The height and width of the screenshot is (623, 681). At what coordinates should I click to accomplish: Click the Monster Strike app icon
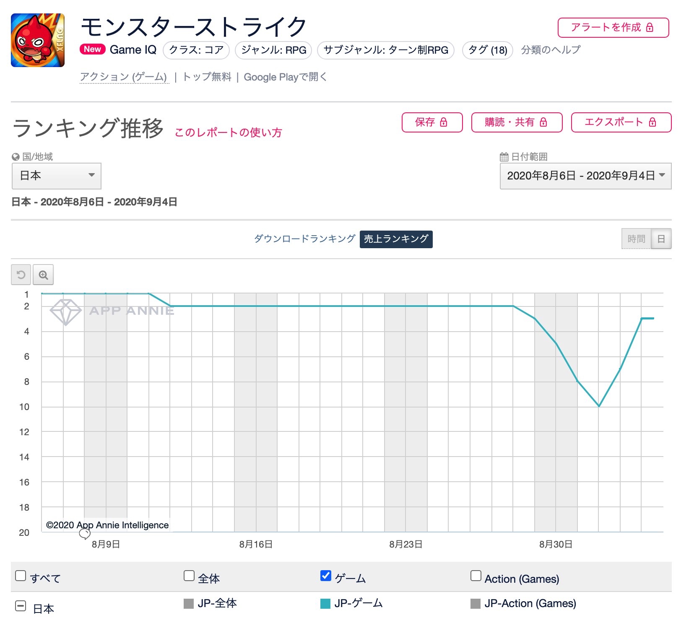click(38, 40)
